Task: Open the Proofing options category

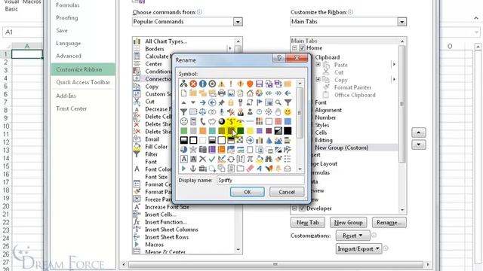Action: [67, 18]
